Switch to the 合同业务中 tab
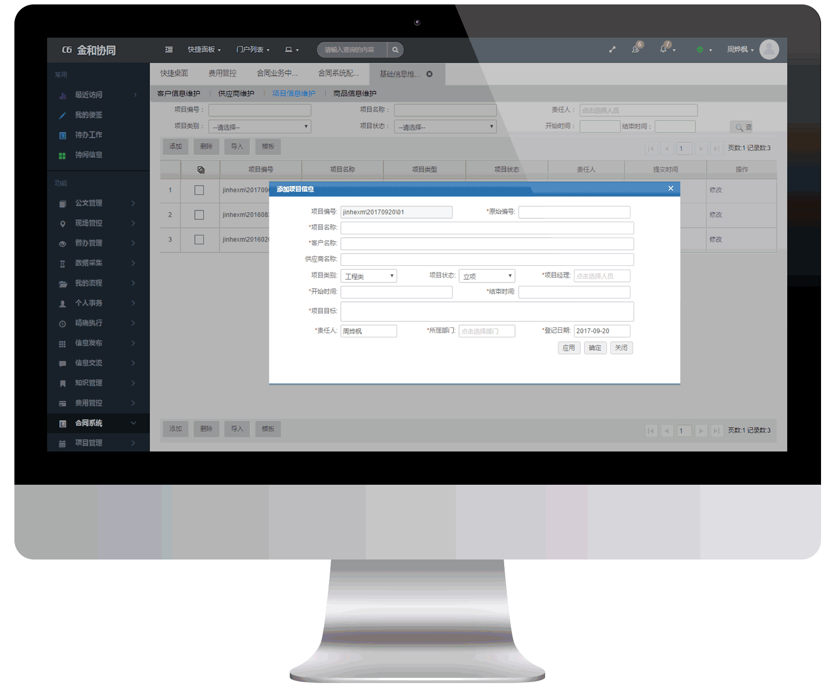 [277, 73]
